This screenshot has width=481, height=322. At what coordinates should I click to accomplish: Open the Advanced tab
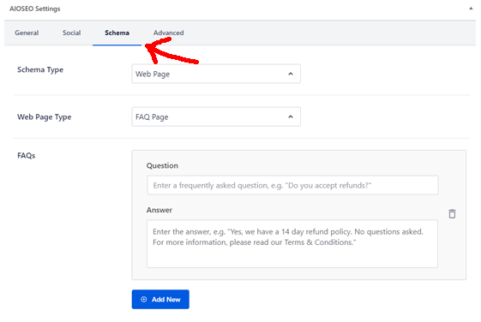click(168, 33)
